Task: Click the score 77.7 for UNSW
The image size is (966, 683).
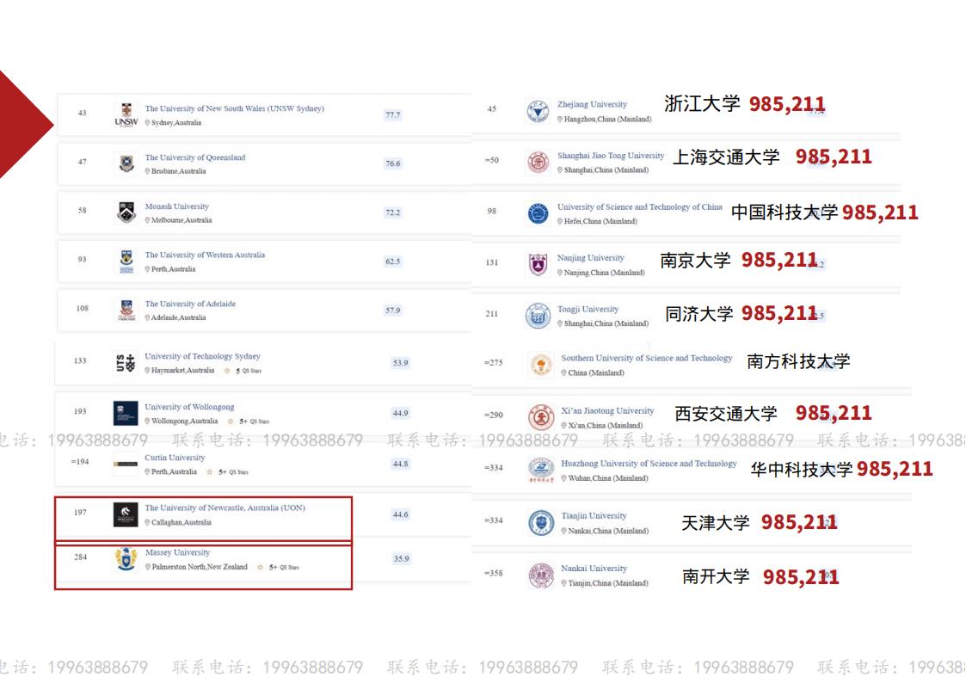Action: coord(392,115)
